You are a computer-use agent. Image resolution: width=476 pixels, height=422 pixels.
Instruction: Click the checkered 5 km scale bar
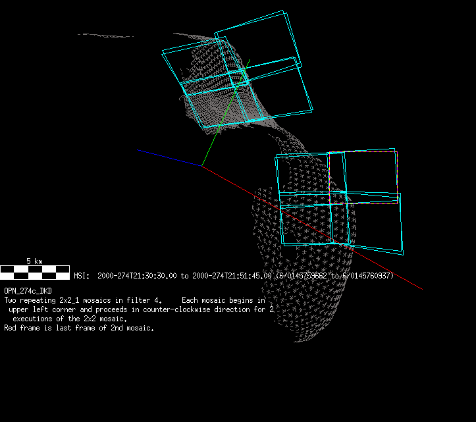(35, 273)
